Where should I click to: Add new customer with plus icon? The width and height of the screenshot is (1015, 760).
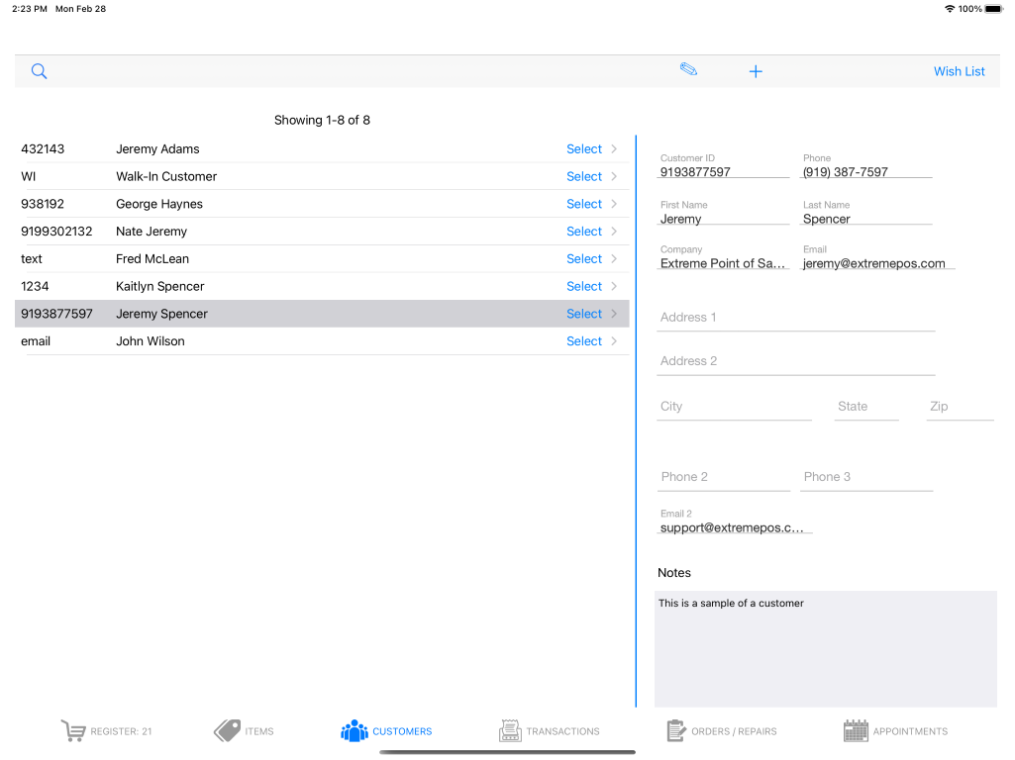pos(756,71)
